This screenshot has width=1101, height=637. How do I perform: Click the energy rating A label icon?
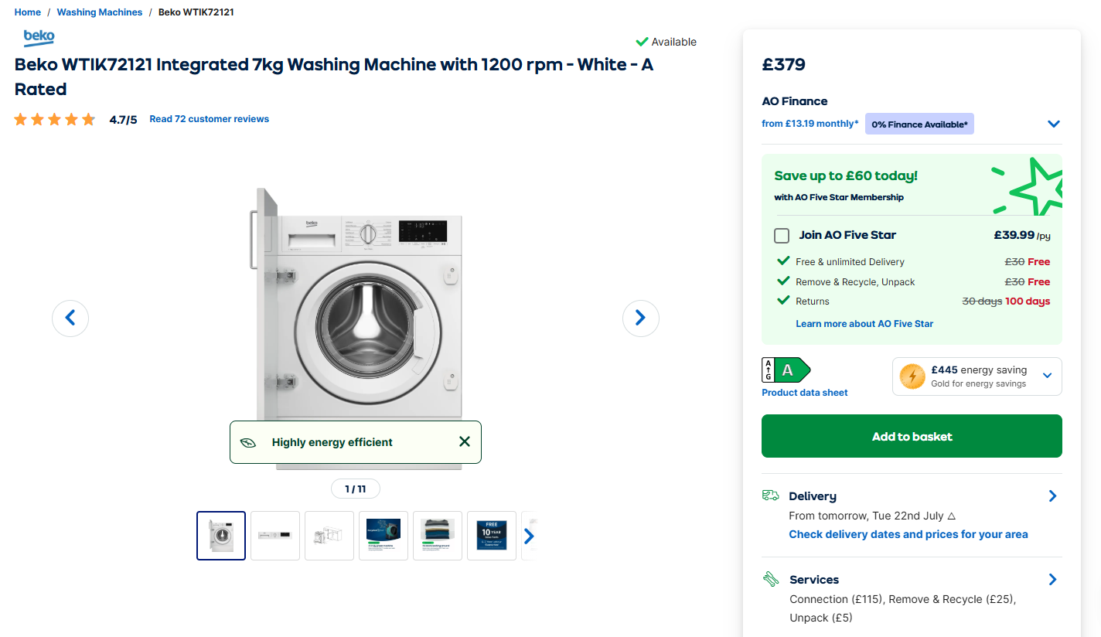tap(786, 370)
